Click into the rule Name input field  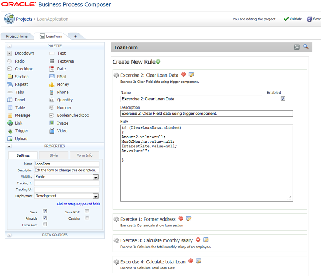tap(191, 99)
